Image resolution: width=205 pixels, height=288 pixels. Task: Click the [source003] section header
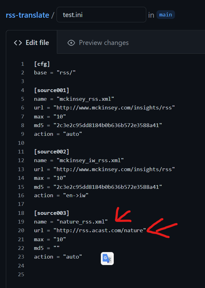(x=51, y=213)
